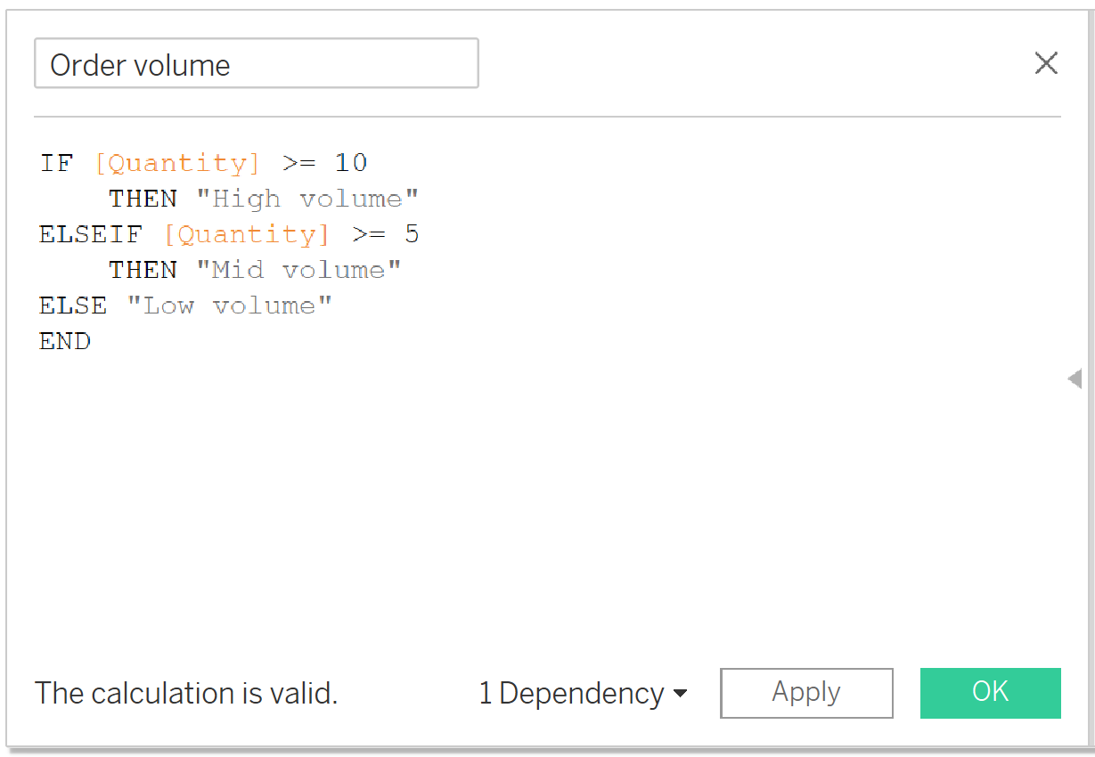
Task: Open the 1 Dependency dropdown
Action: [x=583, y=694]
